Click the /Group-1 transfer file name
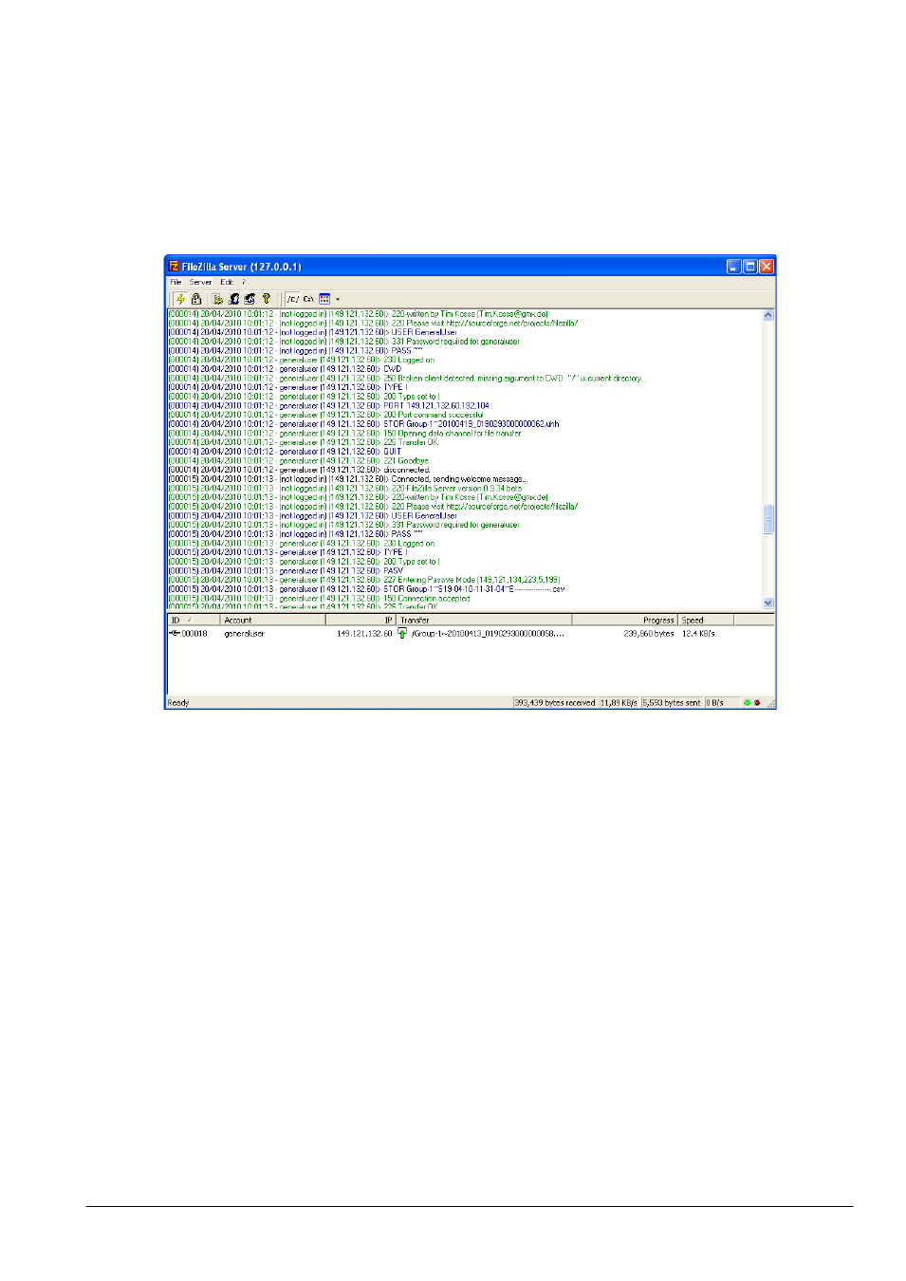Image resolution: width=906 pixels, height=1281 pixels. point(488,634)
